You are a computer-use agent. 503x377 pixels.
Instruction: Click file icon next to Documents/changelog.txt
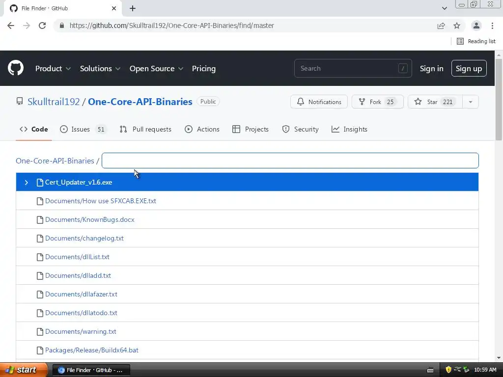pyautogui.click(x=40, y=238)
